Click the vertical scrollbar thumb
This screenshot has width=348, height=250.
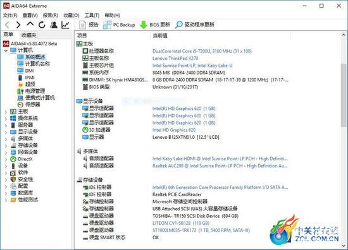[344, 95]
